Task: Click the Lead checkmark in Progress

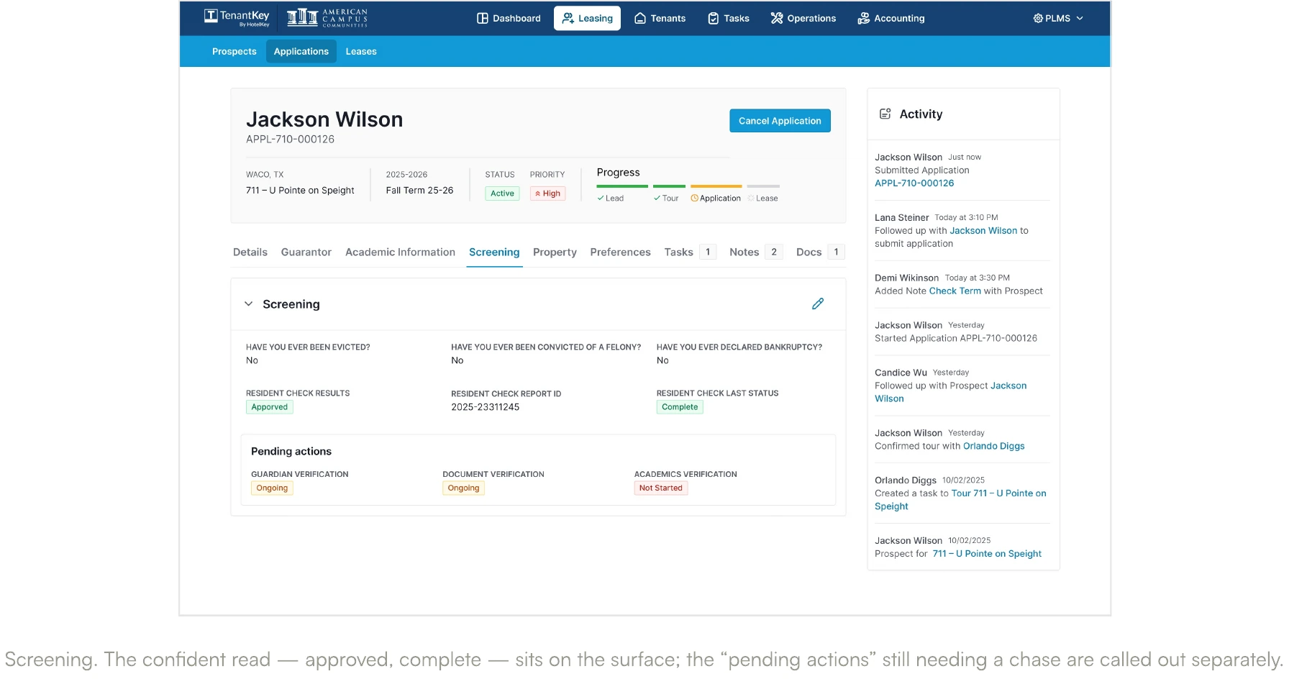Action: [x=601, y=198]
